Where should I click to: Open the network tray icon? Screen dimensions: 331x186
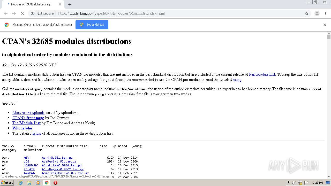[300, 183]
